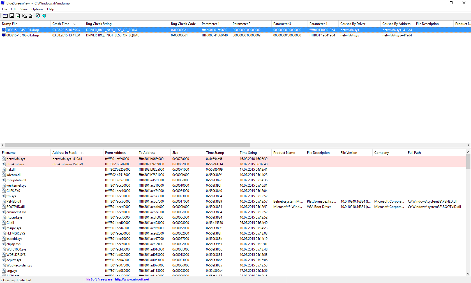This screenshot has width=471, height=283.
Task: Click the Copy selected items icon
Action: pos(25,16)
